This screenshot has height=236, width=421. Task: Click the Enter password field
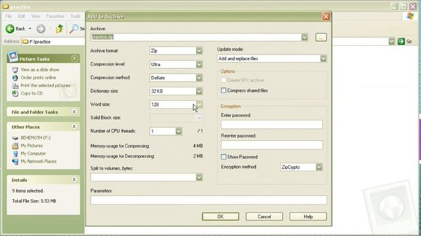point(272,125)
